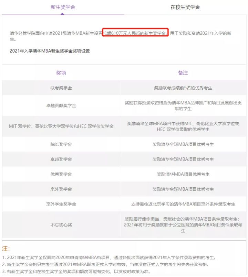Click the 院长奖学金 row label
Image resolution: width=248 pixels, height=277 pixels.
coord(61,144)
